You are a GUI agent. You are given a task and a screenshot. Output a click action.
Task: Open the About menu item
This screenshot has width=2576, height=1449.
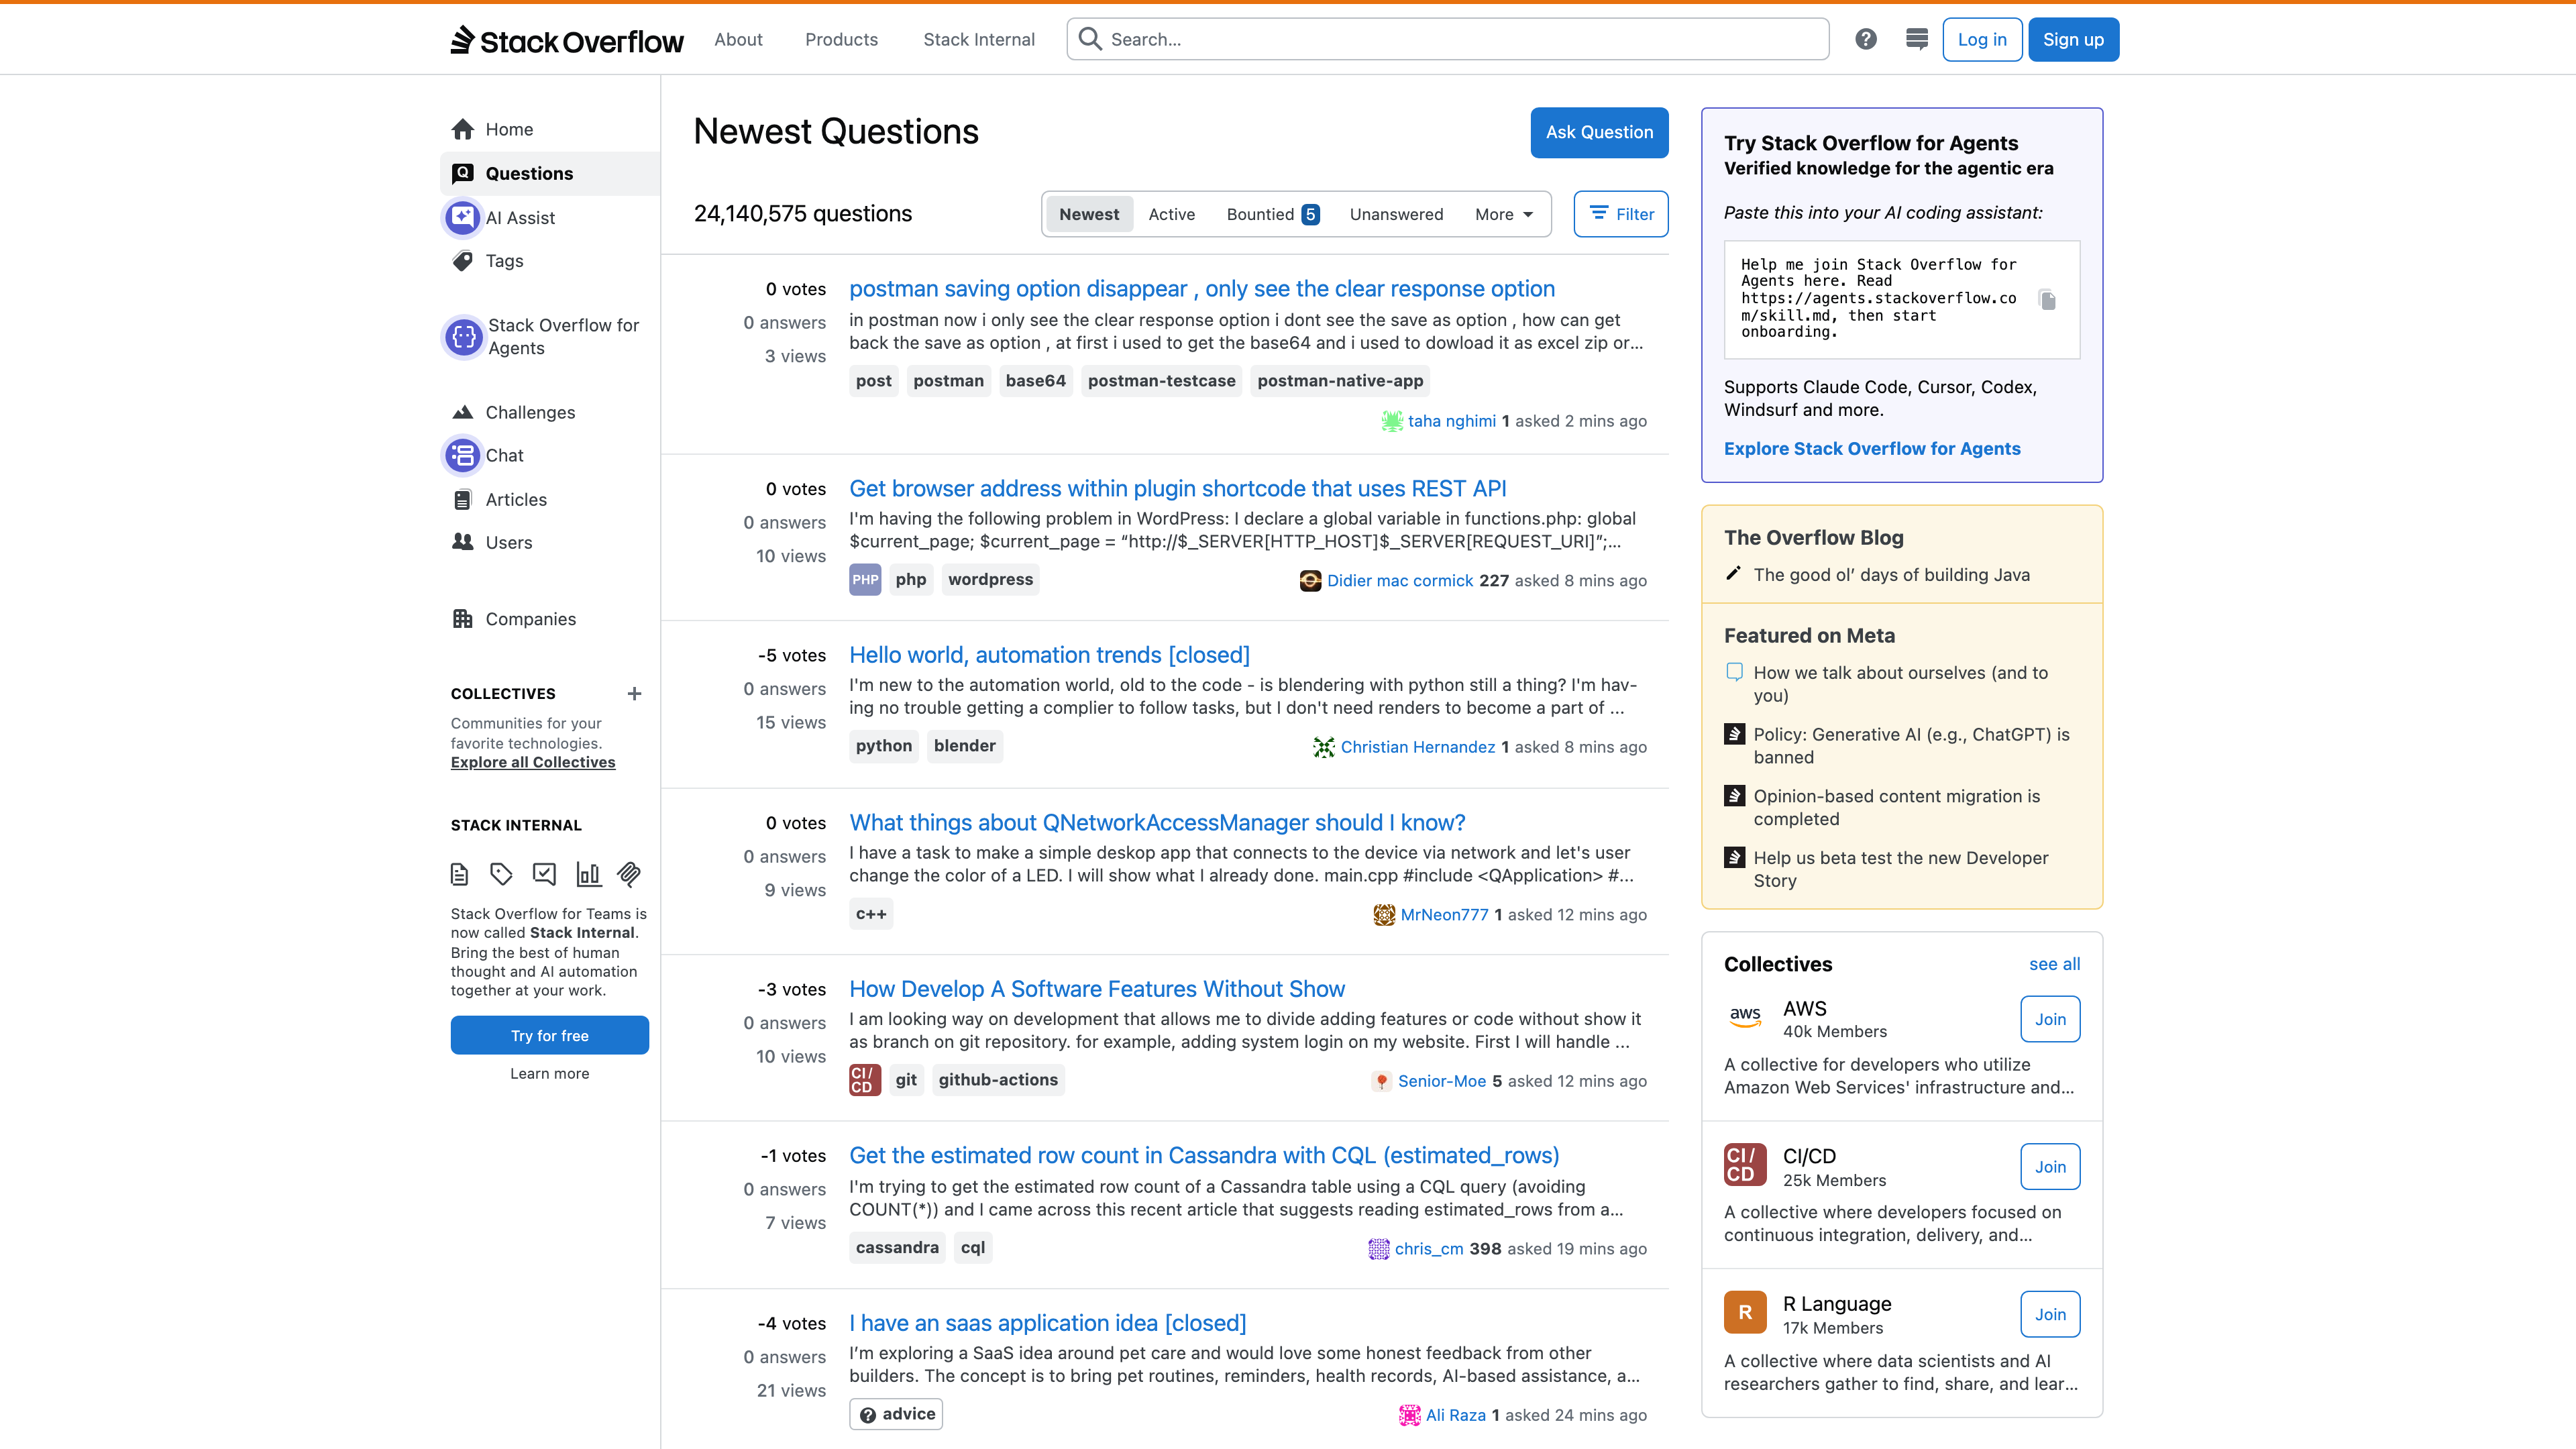pyautogui.click(x=738, y=39)
